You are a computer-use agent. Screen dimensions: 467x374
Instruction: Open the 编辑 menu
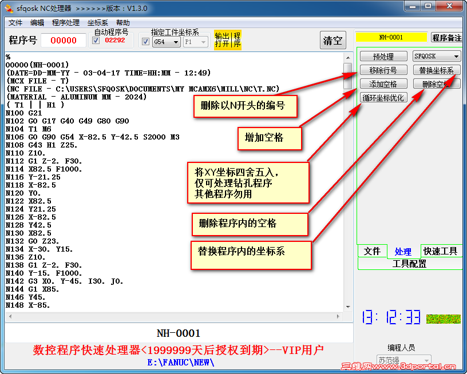point(37,23)
